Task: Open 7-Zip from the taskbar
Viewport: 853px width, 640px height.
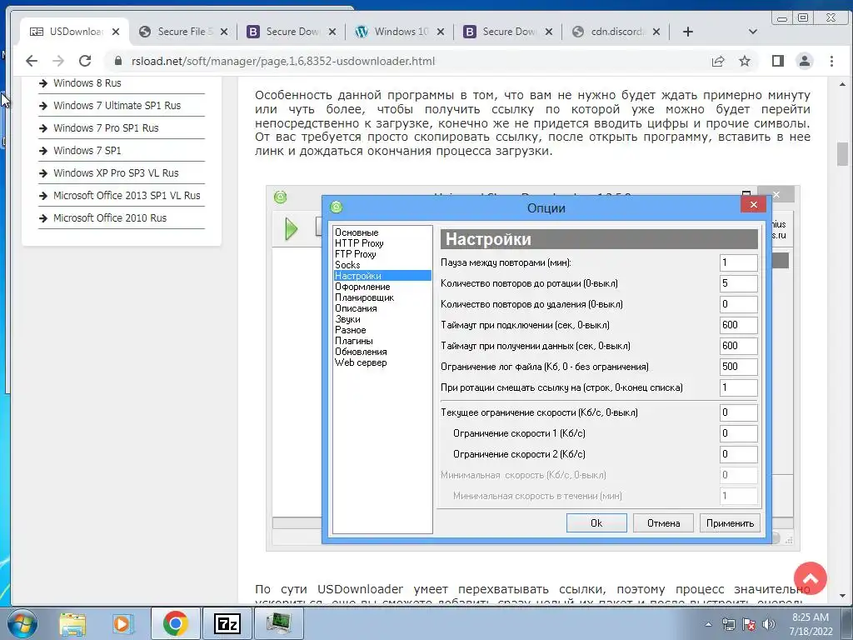Action: [227, 623]
